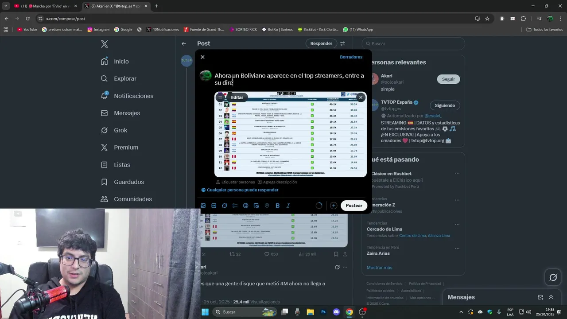Add a poll to the post
The height and width of the screenshot is (319, 567).
click(x=235, y=206)
